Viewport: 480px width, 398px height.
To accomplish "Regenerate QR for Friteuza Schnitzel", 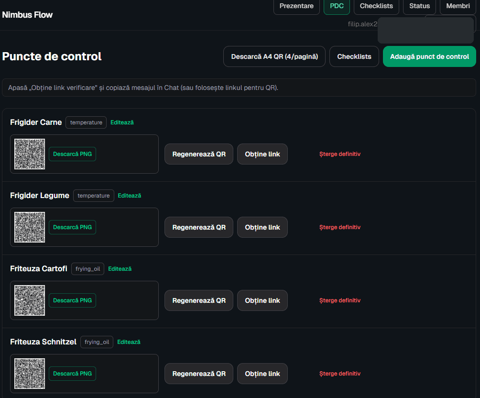I will coord(199,374).
